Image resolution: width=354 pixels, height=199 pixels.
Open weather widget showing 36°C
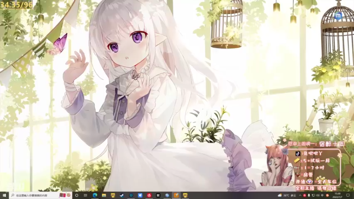point(287,195)
